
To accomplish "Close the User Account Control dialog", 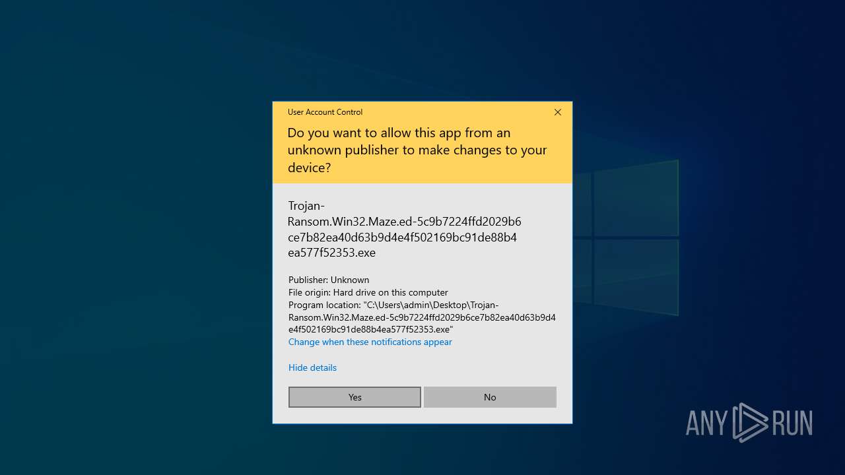I will [558, 112].
